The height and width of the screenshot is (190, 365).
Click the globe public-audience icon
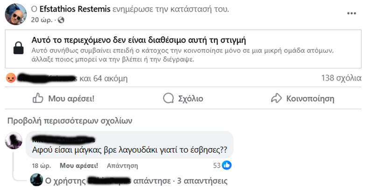[x=61, y=20]
